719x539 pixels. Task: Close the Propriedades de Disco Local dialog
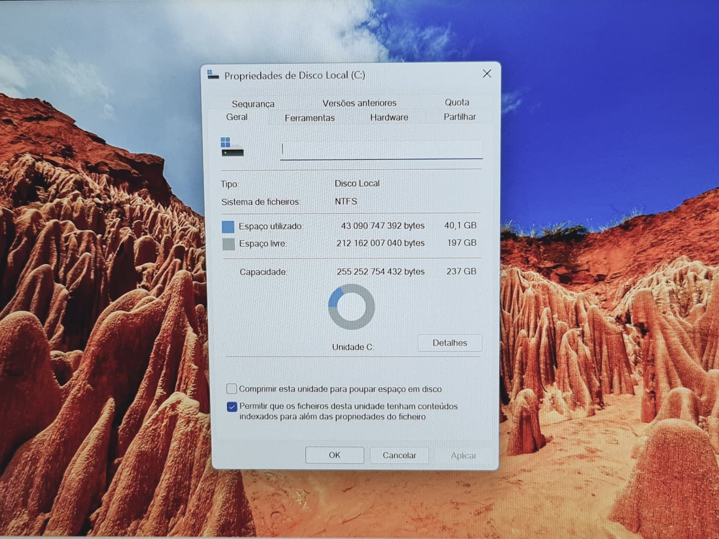[x=487, y=74]
